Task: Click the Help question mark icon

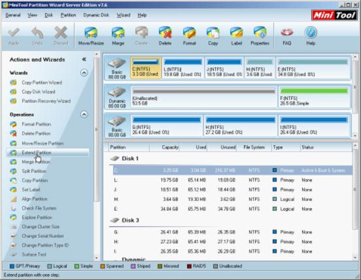Action: pyautogui.click(x=311, y=33)
